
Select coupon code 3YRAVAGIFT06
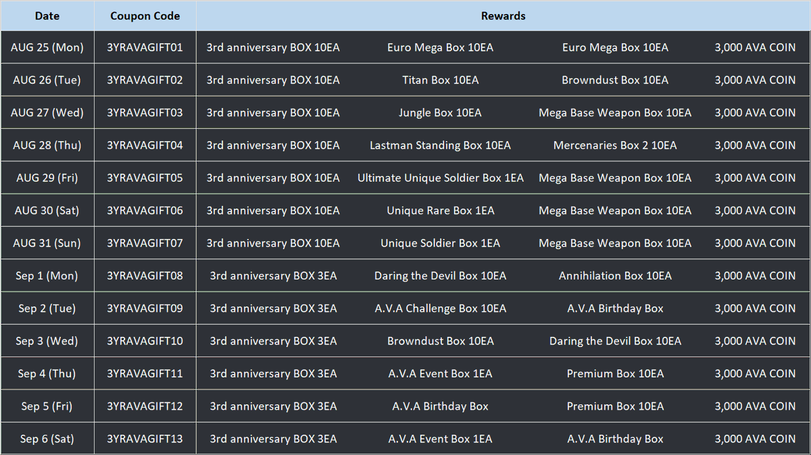(x=145, y=211)
